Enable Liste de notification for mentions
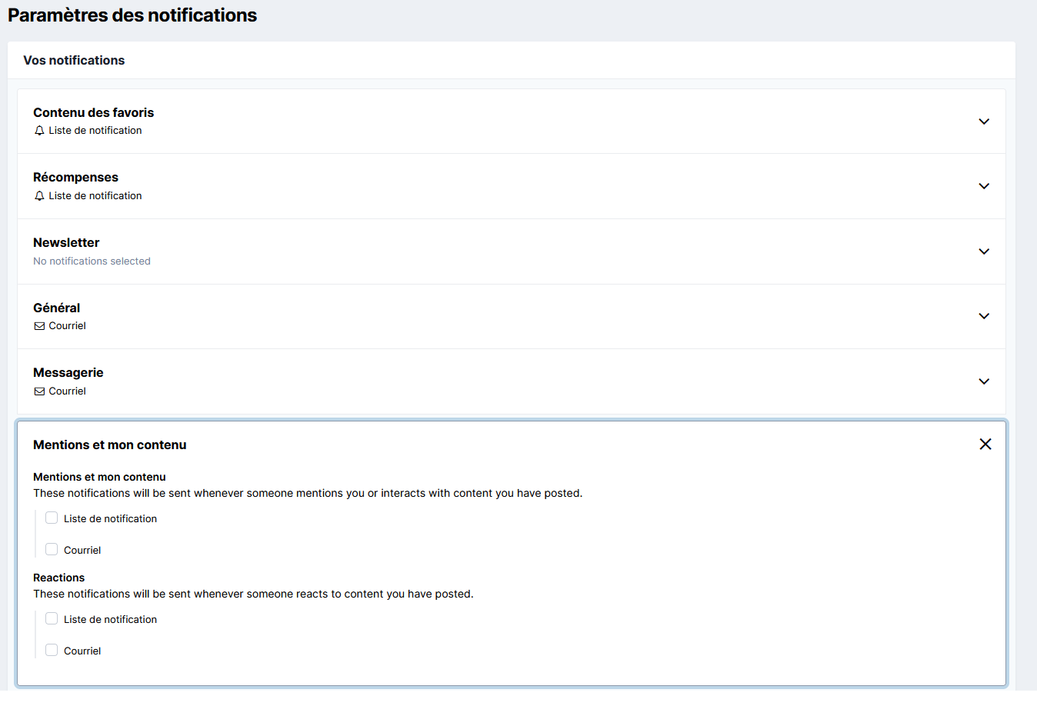The image size is (1037, 706). (52, 518)
